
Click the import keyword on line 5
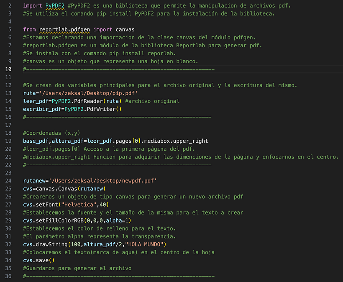pos(103,30)
